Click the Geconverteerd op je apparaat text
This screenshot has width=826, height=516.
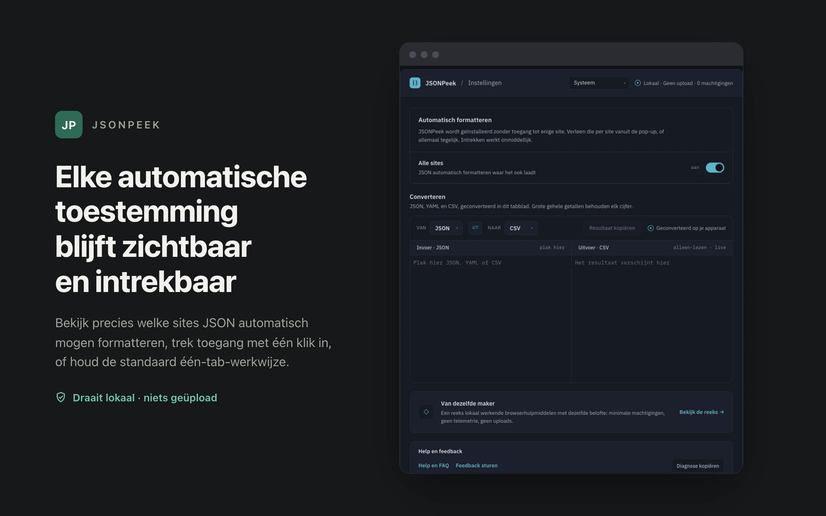click(691, 228)
